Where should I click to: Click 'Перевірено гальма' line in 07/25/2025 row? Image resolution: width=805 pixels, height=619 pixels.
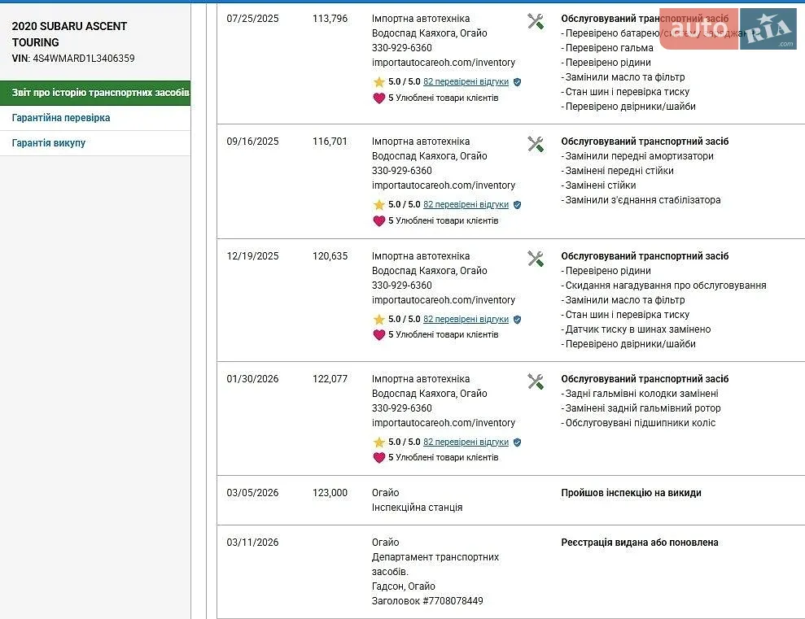[607, 48]
